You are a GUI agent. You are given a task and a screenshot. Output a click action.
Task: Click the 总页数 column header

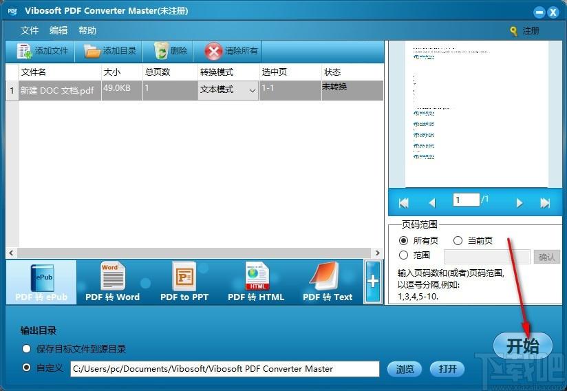pyautogui.click(x=170, y=72)
